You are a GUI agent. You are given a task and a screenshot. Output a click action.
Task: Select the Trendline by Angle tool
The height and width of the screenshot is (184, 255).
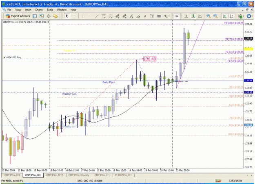(x=138, y=16)
